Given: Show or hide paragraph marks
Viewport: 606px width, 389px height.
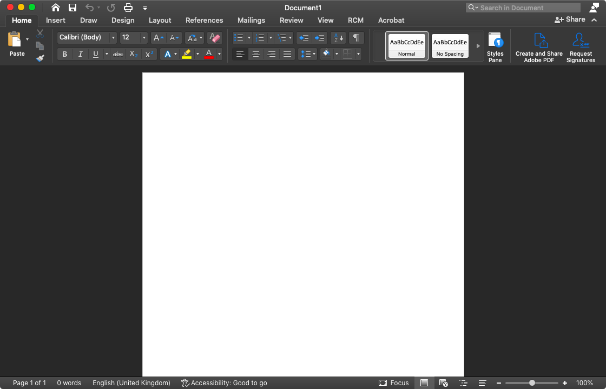Looking at the screenshot, I should click(357, 38).
